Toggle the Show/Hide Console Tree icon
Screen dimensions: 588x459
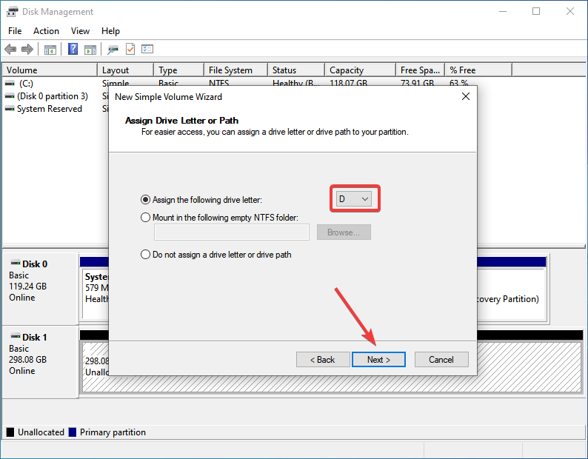(x=50, y=49)
